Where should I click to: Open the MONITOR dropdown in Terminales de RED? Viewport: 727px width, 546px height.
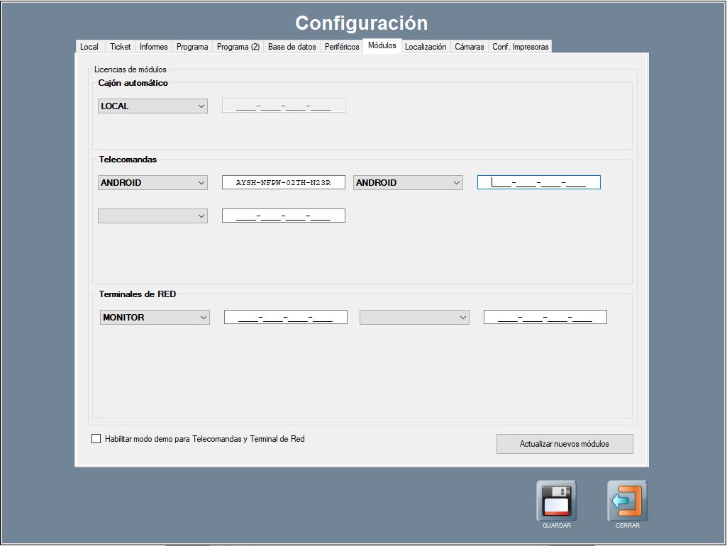tap(155, 318)
